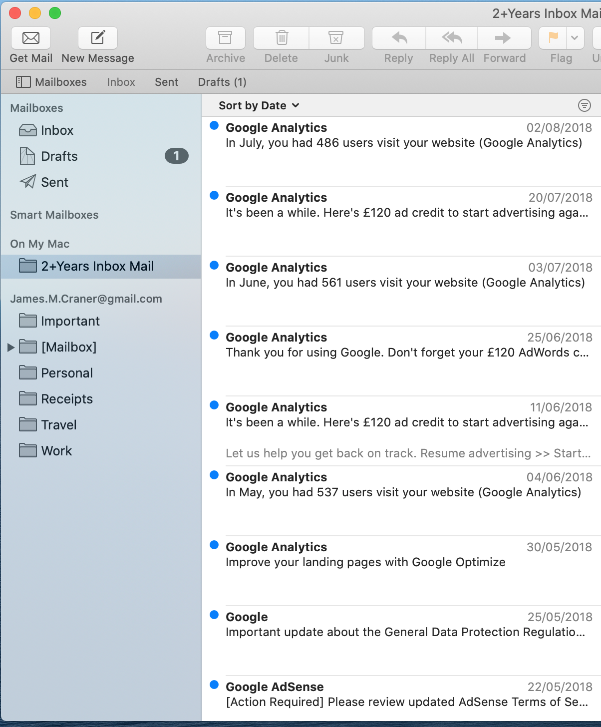Click the Mailboxes section header in sidebar
The image size is (601, 727).
(x=36, y=108)
